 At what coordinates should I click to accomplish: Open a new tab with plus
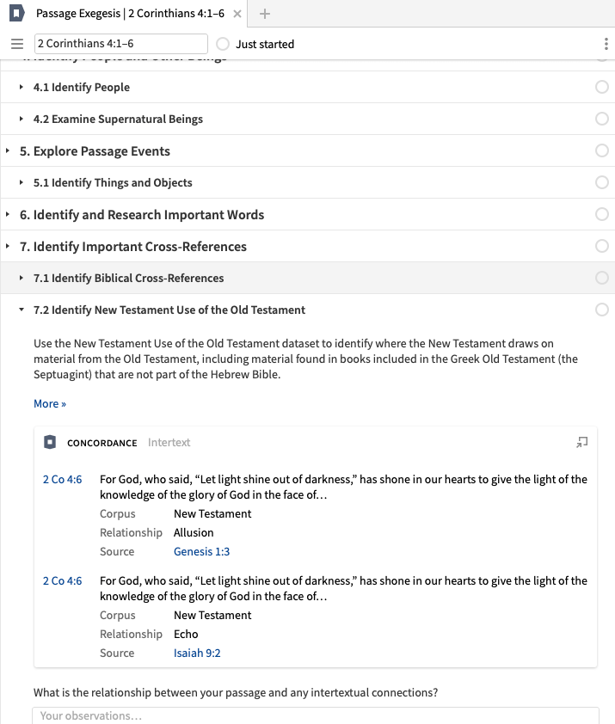coord(265,14)
